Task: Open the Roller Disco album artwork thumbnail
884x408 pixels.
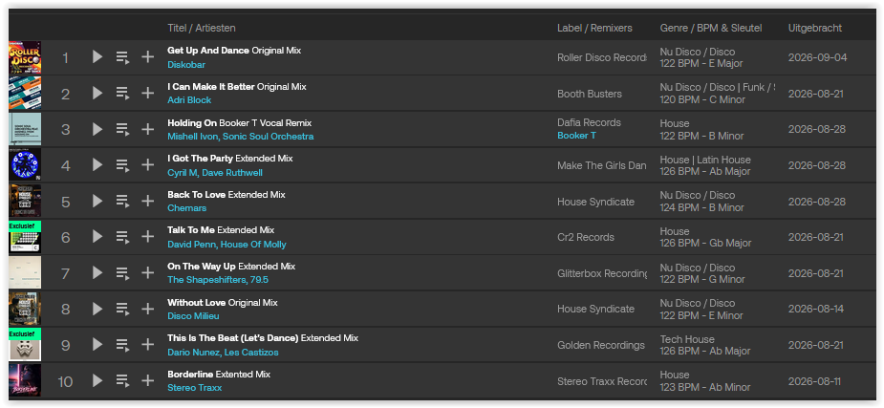Action: (25, 57)
